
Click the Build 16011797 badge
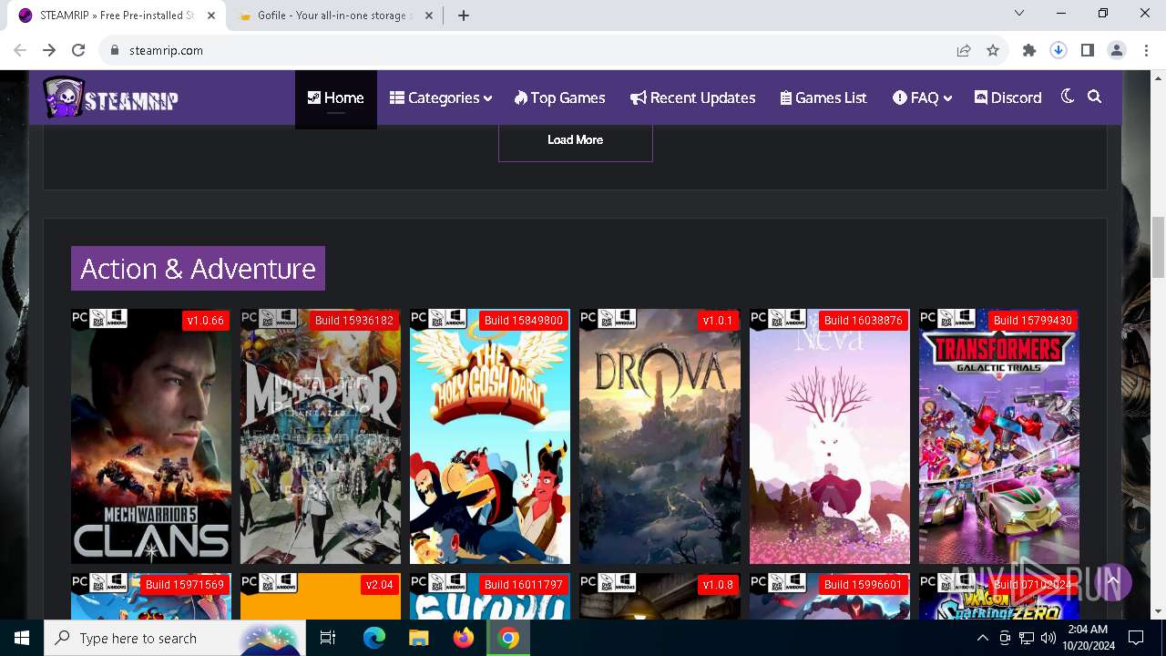click(523, 585)
